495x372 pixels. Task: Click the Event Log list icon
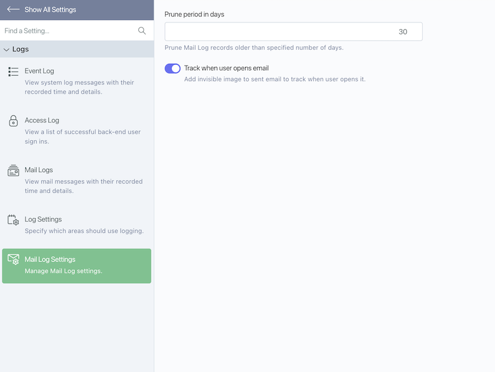13,72
